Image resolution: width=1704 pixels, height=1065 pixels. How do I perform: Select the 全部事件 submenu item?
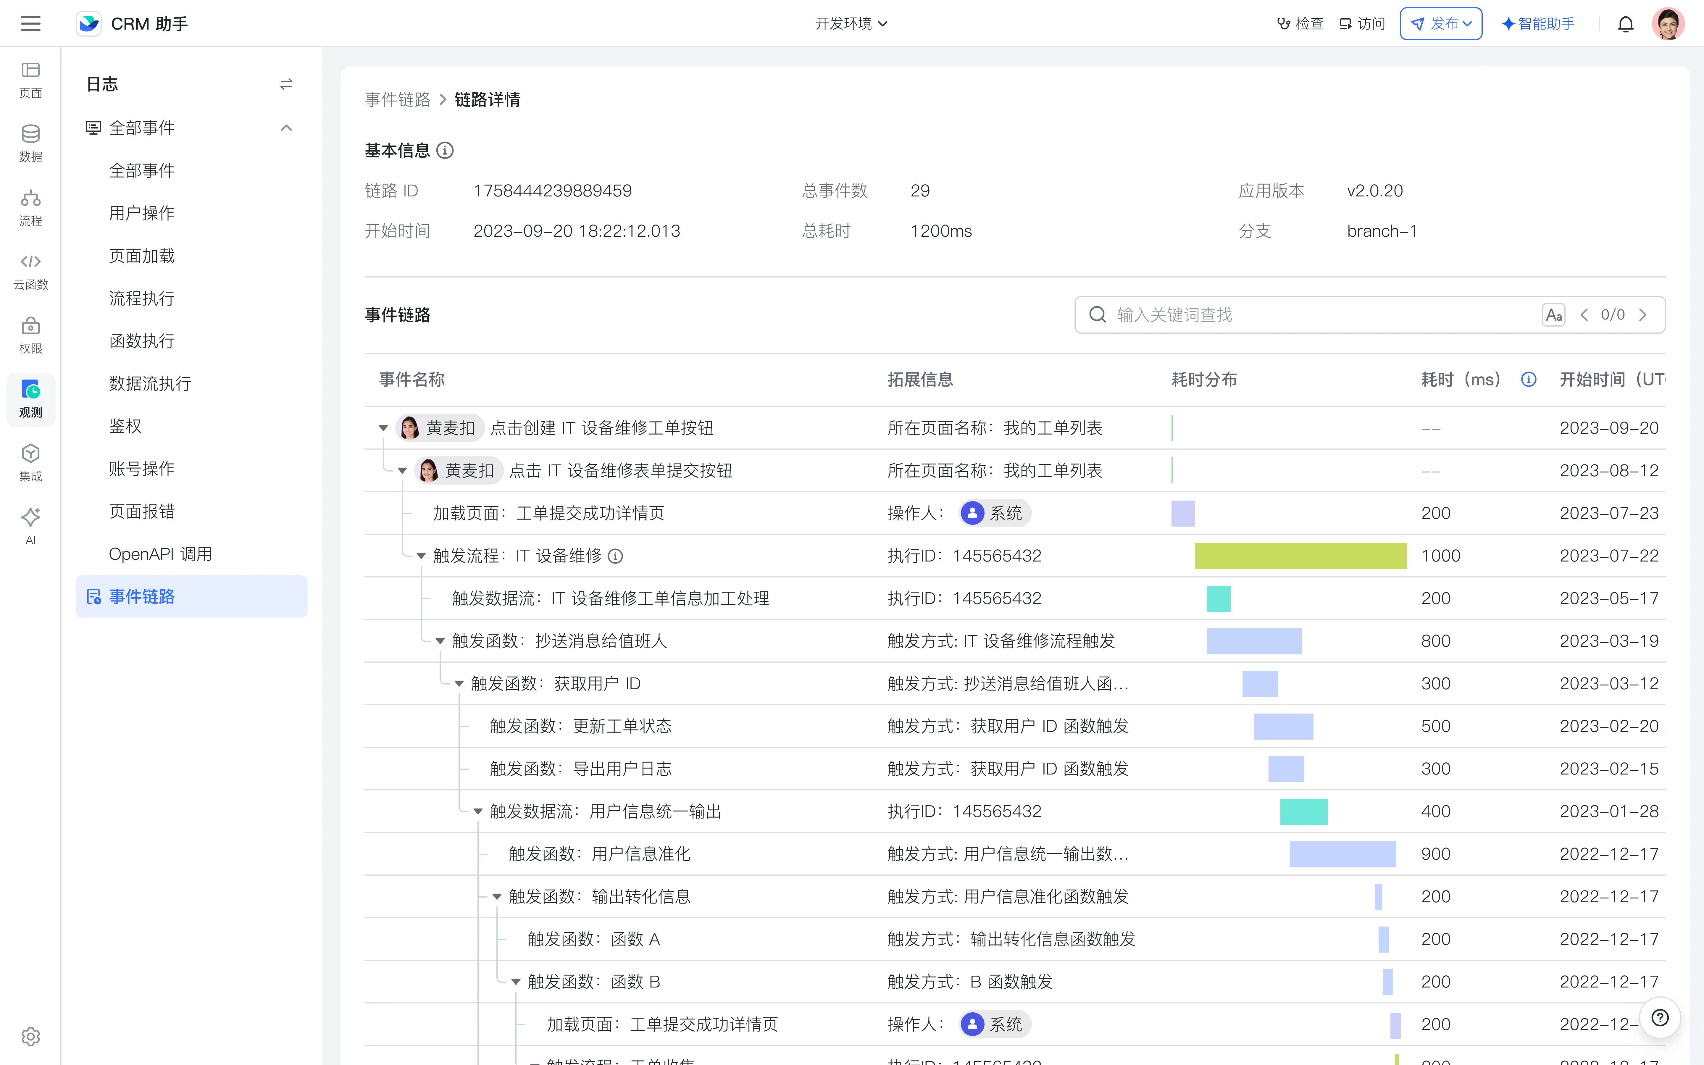(191, 170)
